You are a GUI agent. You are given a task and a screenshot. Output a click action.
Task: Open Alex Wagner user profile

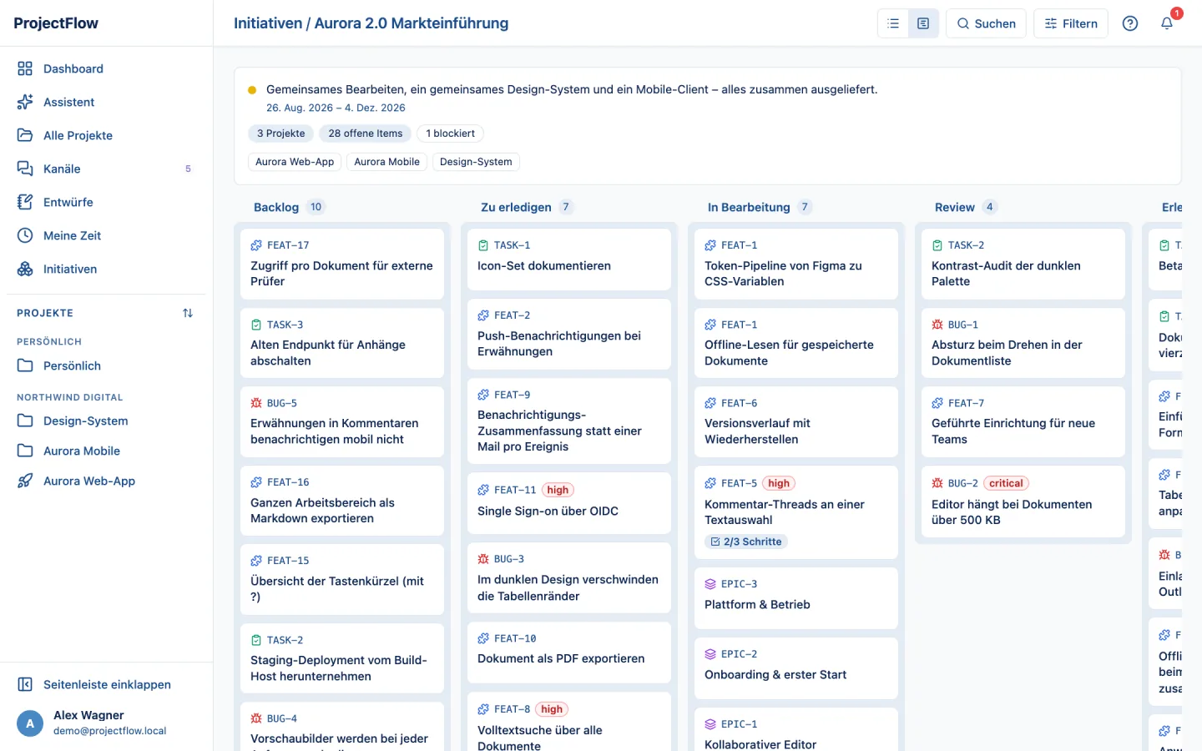tap(106, 723)
